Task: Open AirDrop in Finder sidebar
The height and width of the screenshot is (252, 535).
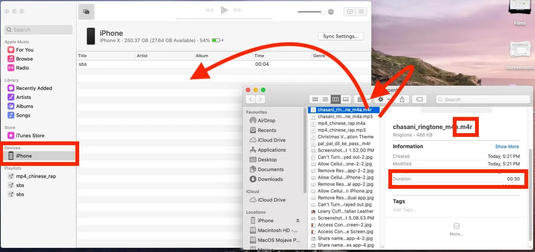Action: 262,120
